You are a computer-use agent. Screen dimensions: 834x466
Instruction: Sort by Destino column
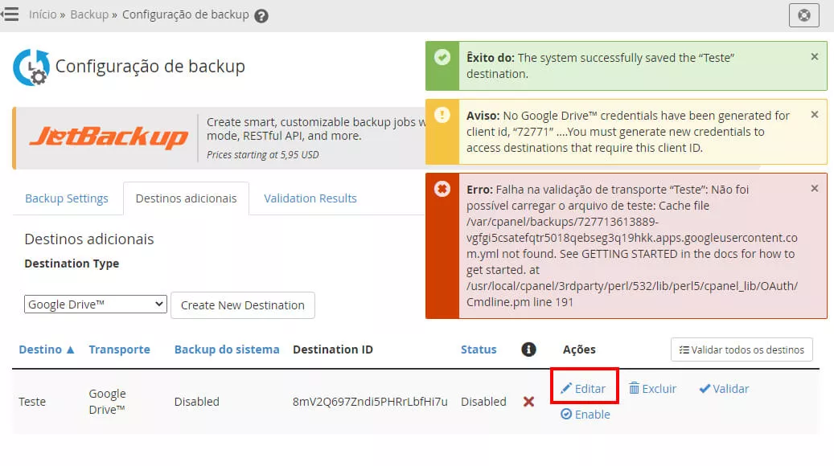pos(47,349)
